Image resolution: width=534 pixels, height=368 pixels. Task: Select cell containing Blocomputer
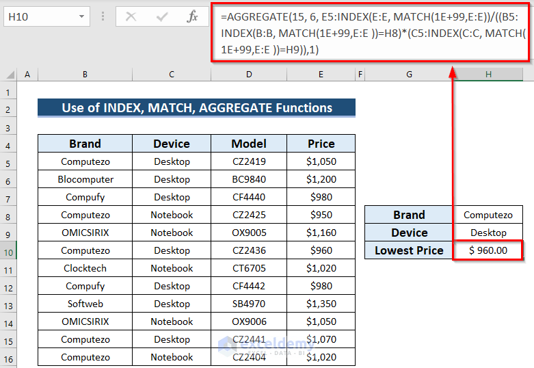[x=85, y=179]
